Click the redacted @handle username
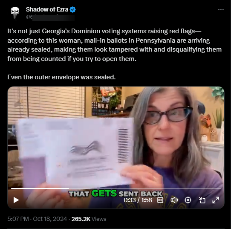The height and width of the screenshot is (229, 231). click(x=50, y=17)
